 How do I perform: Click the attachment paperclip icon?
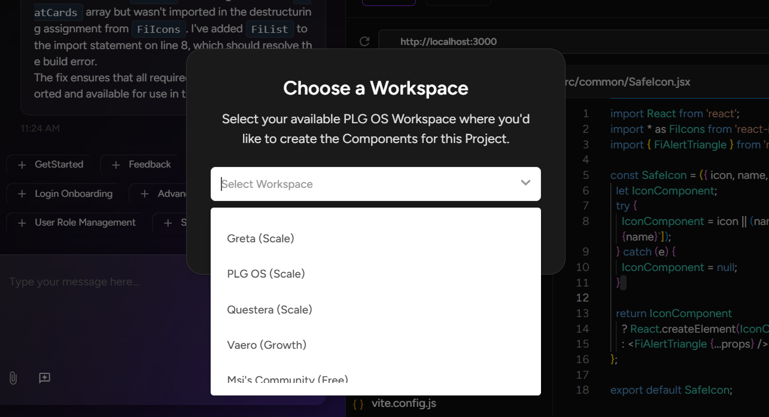coord(13,378)
